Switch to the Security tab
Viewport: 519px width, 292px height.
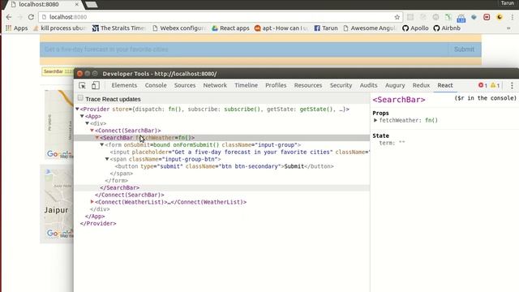tap(341, 85)
